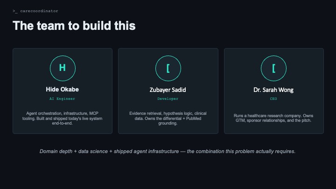Select the Developer role label
336x189 pixels.
(168, 99)
